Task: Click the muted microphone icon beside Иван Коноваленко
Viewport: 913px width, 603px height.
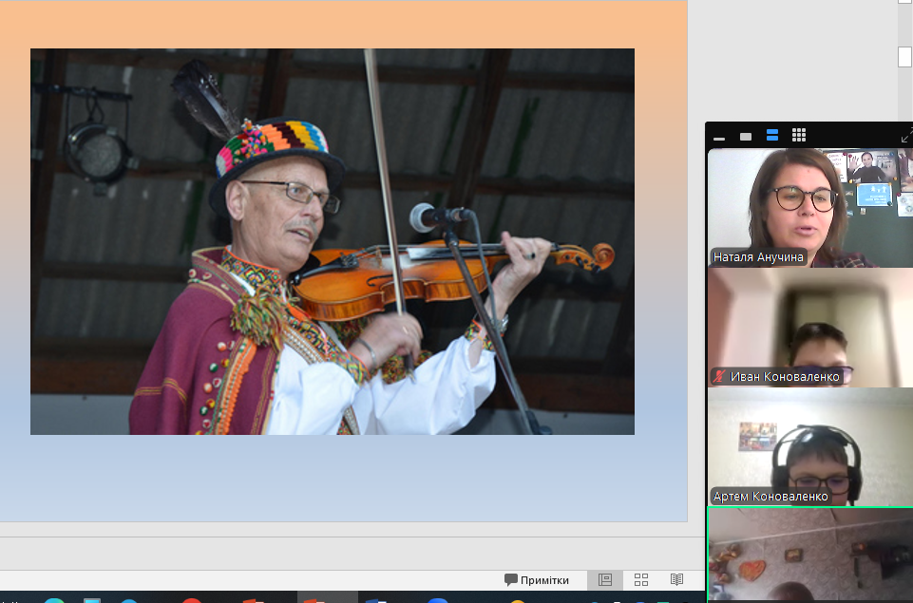Action: click(720, 377)
